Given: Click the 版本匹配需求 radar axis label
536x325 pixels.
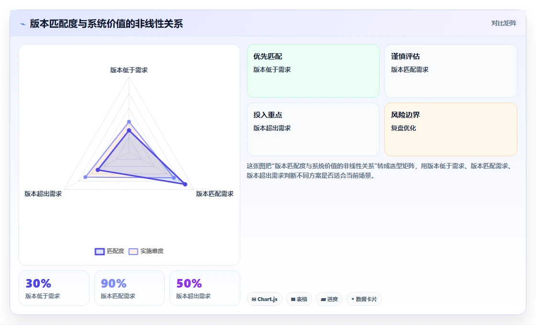Looking at the screenshot, I should [215, 194].
